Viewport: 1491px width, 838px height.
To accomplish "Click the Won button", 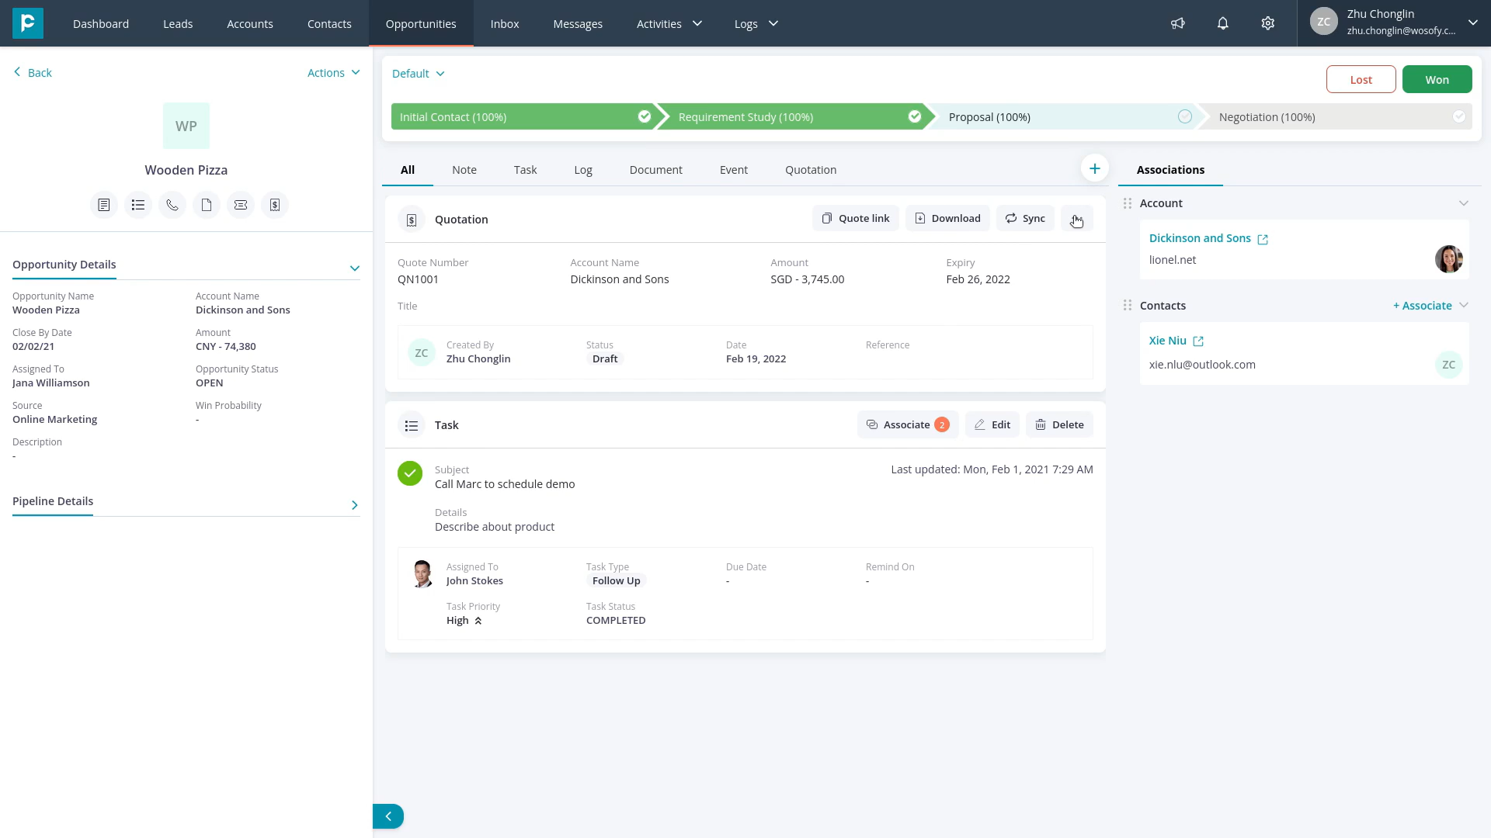I will point(1437,79).
